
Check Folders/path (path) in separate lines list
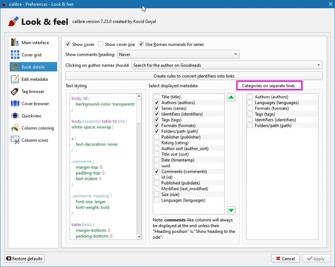coord(250,125)
